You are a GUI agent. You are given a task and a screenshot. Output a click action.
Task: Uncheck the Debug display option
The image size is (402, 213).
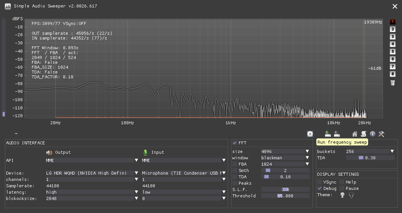tap(320, 188)
